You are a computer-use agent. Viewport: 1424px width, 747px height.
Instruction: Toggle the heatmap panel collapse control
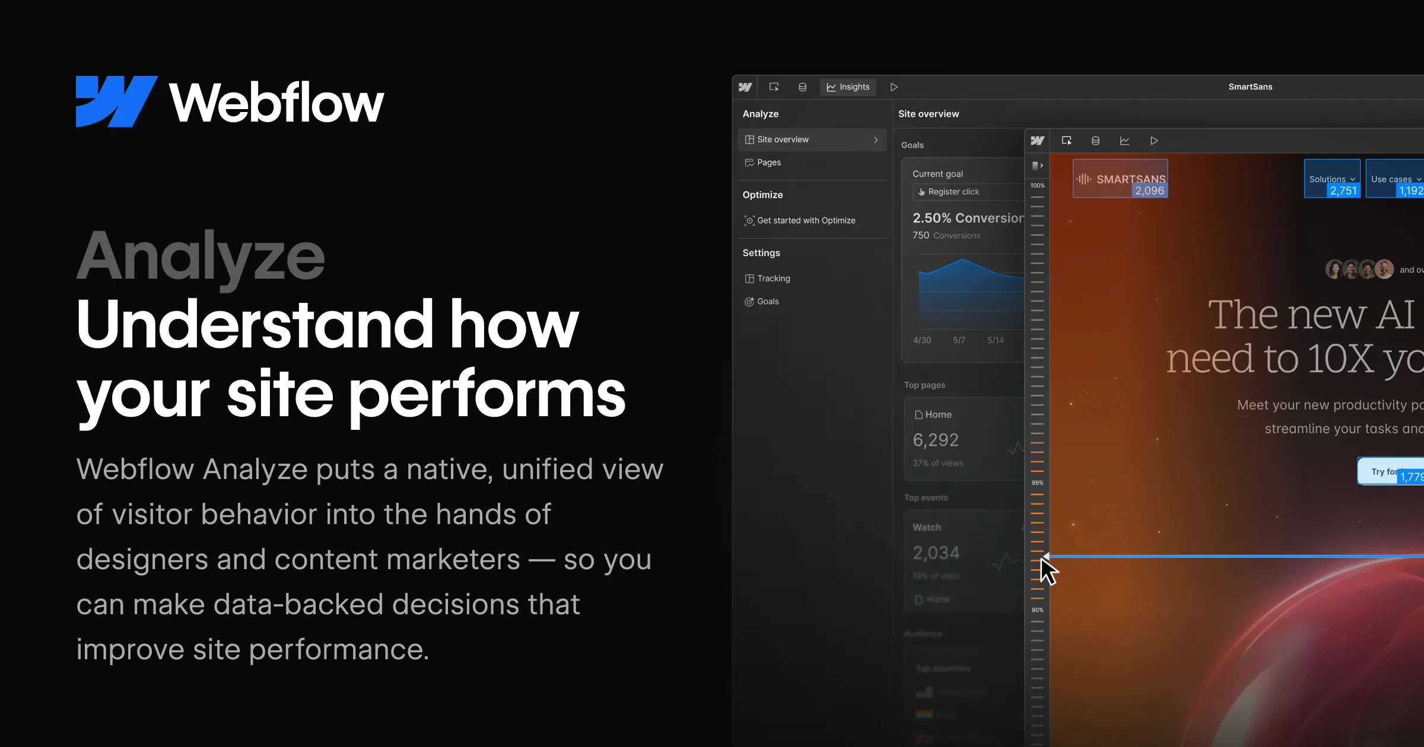1038,165
